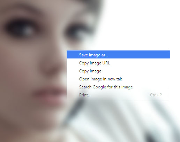Select 'Copy image URL' menu entry
This screenshot has height=142, width=180.
click(118, 63)
